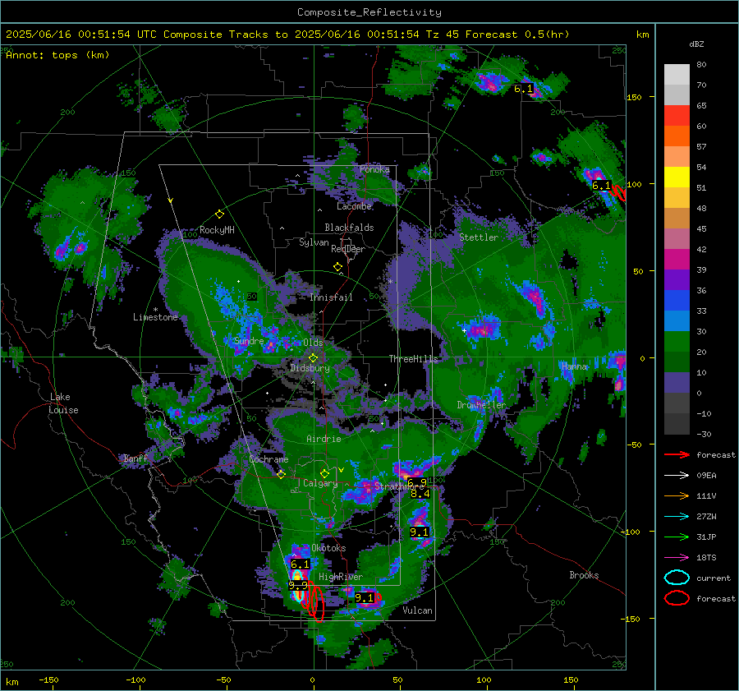
Task: Click the Innisfail city label
Action: [x=331, y=297]
